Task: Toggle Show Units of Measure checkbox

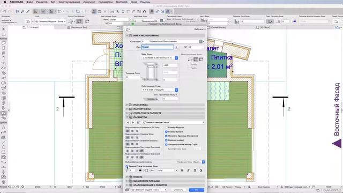Action: pos(166,136)
